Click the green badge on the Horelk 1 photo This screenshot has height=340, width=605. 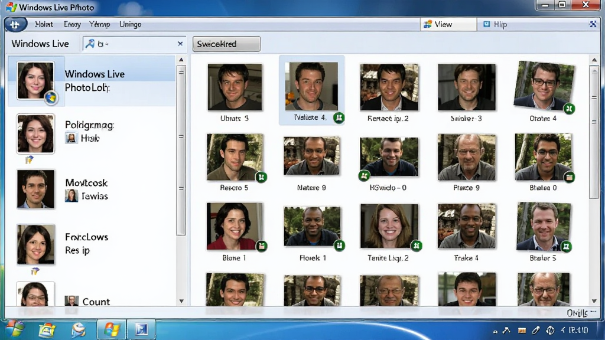pyautogui.click(x=339, y=245)
